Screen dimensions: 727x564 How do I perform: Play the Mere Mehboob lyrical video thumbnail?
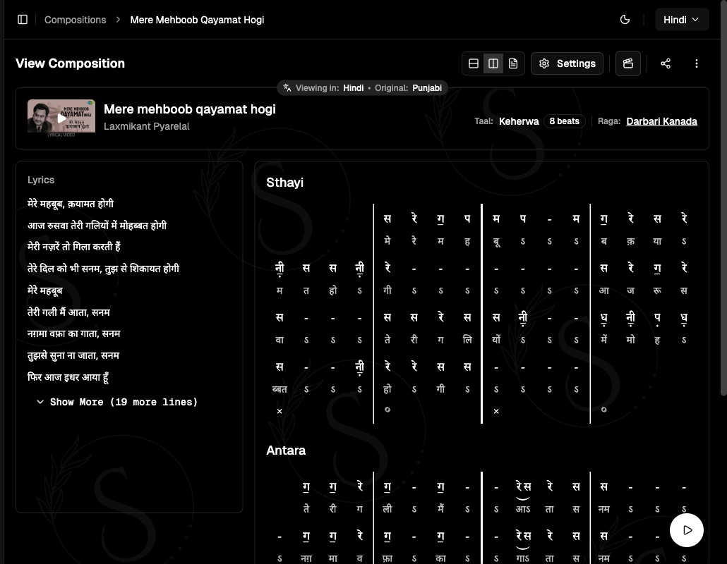click(61, 116)
